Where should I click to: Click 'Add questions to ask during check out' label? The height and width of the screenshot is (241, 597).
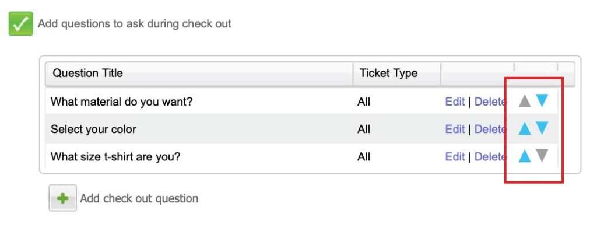tap(135, 24)
